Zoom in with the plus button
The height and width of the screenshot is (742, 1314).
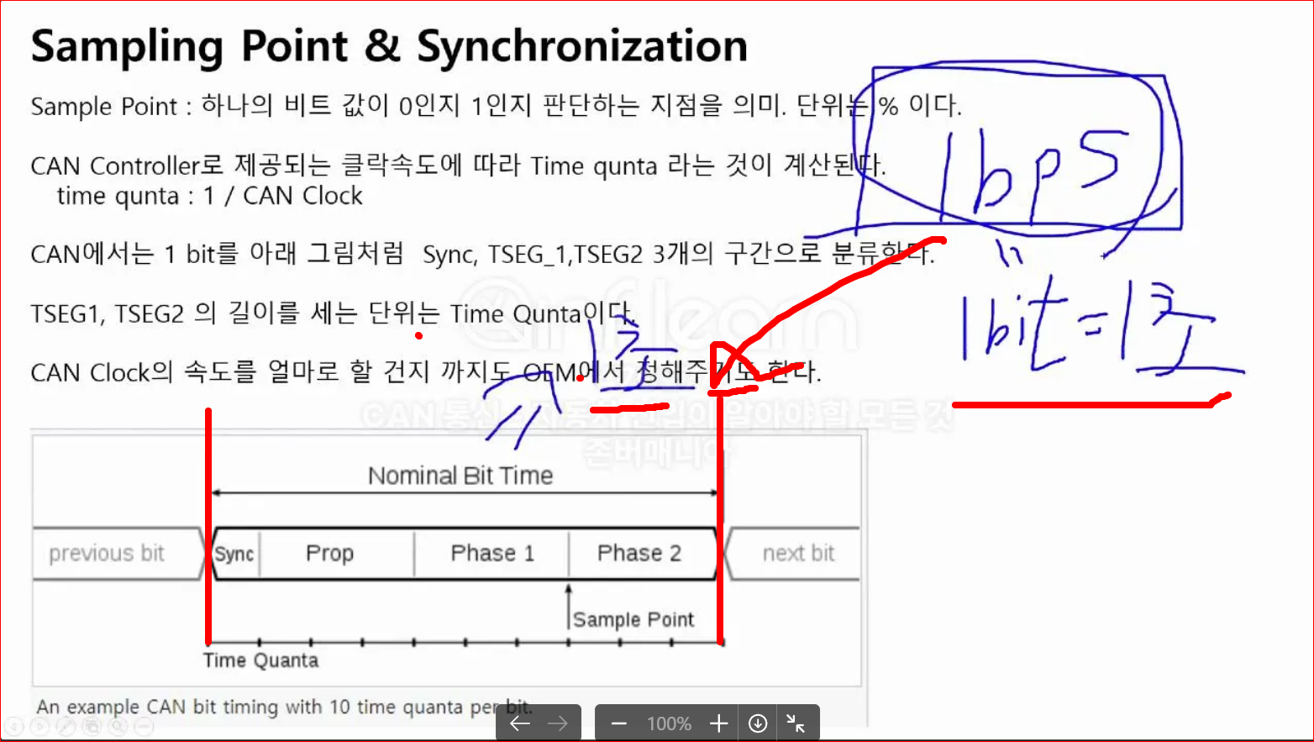(719, 724)
